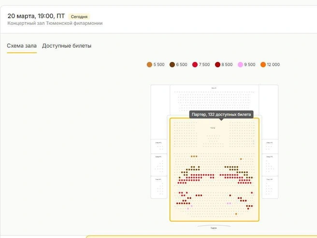The image size is (317, 238).
Task: Click the 9 500 pink price swatch
Action: pos(240,64)
